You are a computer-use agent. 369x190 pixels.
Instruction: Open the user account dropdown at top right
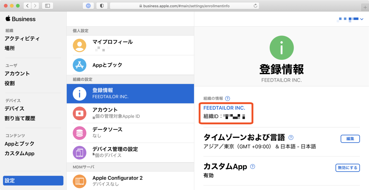[x=350, y=19]
